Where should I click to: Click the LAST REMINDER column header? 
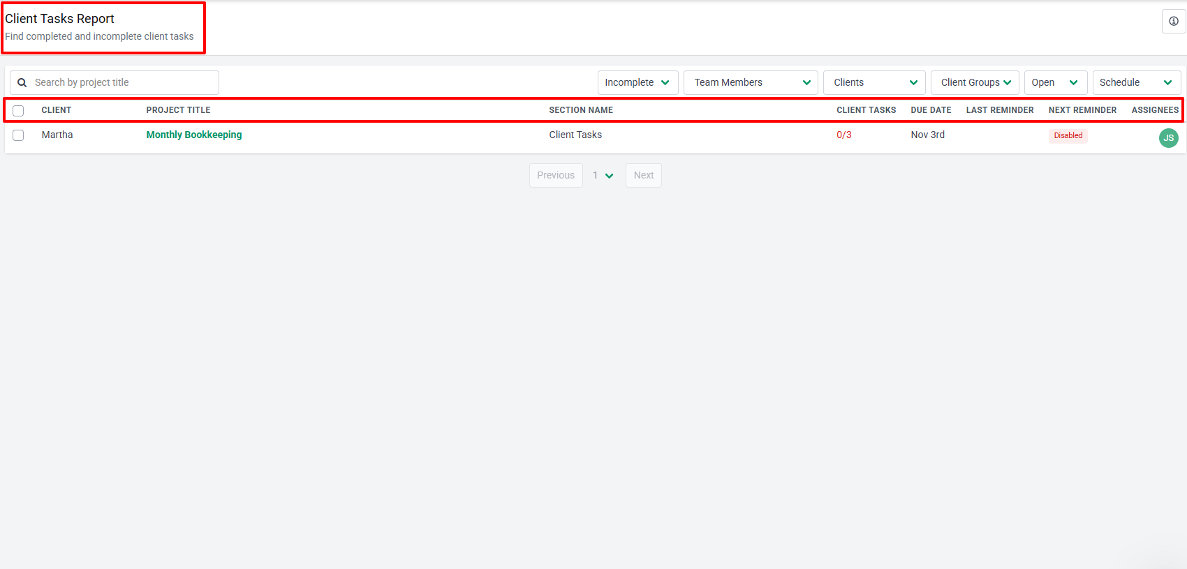(1000, 110)
